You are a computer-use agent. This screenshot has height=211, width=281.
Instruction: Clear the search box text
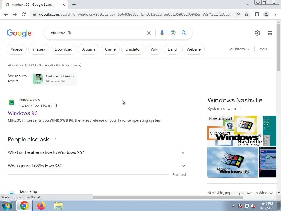[x=148, y=33]
